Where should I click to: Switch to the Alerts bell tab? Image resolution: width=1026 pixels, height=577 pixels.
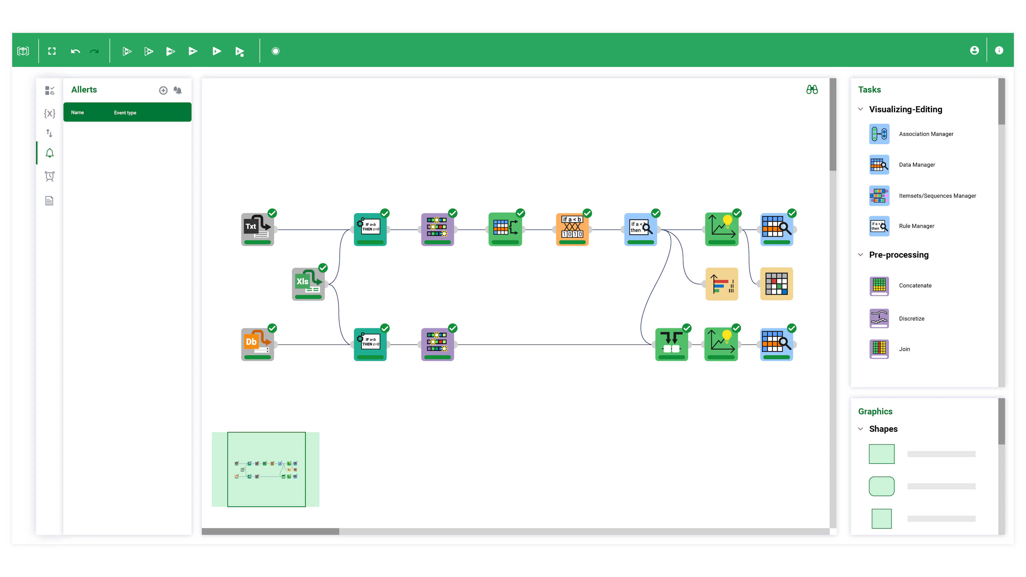tap(49, 153)
